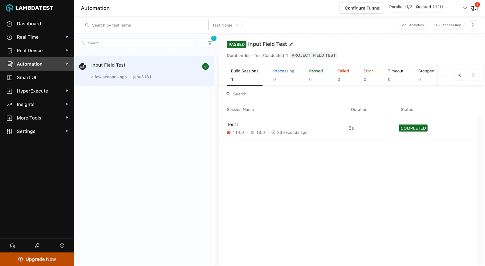This screenshot has height=266, width=485.
Task: Click the COMPLETED status badge
Action: (413, 128)
